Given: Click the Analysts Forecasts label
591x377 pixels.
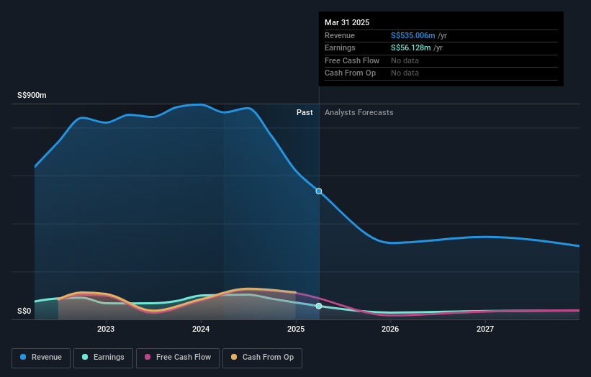Looking at the screenshot, I should coord(358,112).
